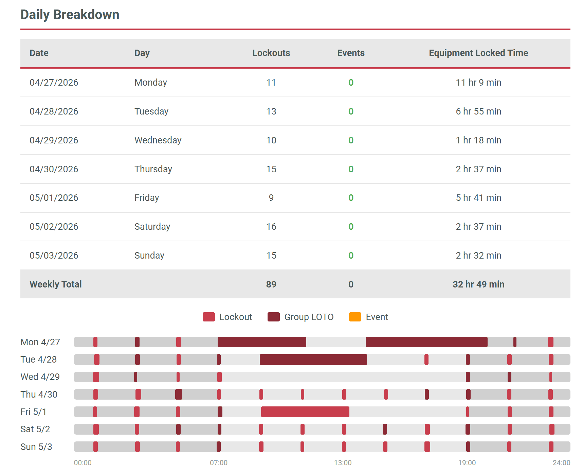Click the Sunday day cell
583x472 pixels.
(149, 256)
